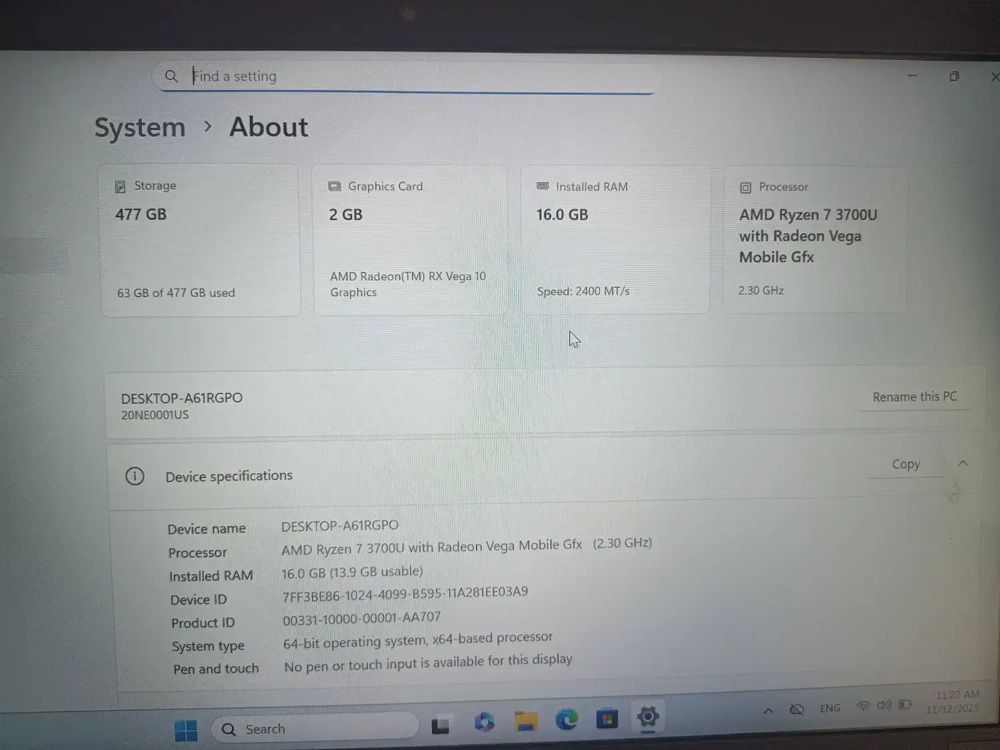Launch Microsoft Copilot from the taskbar

(484, 722)
